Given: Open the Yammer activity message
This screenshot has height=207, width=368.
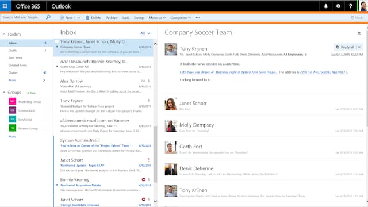Looking at the screenshot, I should click(x=103, y=125).
